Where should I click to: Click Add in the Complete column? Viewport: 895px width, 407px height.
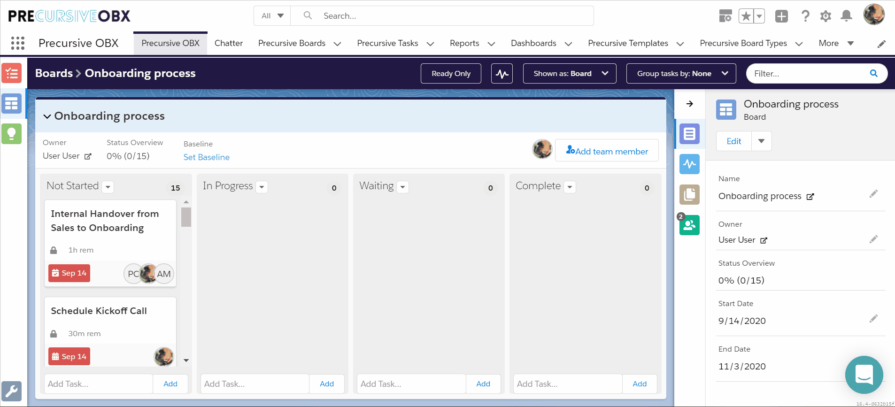coord(640,384)
